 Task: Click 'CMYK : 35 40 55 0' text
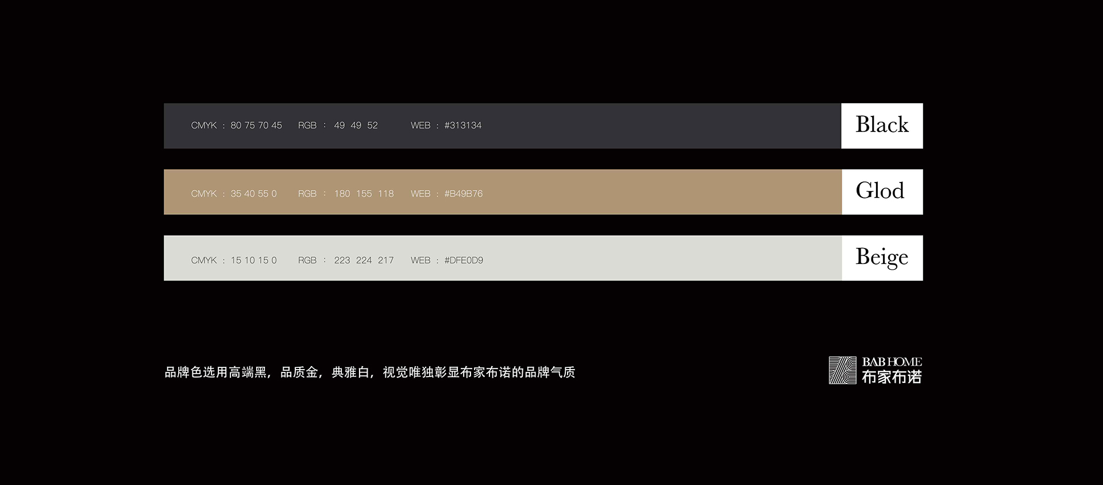pos(234,193)
